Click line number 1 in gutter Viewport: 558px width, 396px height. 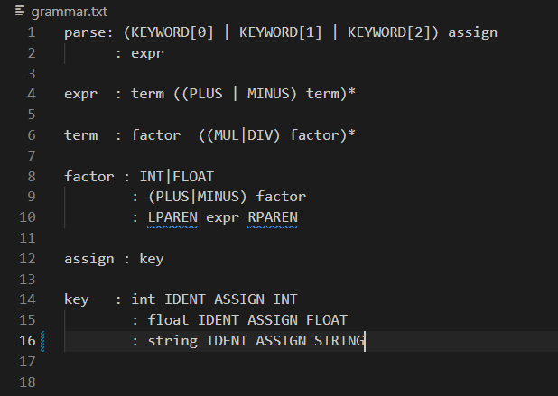pos(32,32)
